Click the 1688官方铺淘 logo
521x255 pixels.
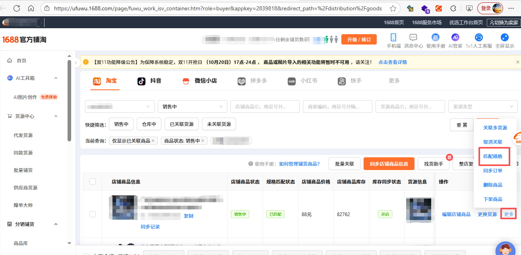pos(24,39)
